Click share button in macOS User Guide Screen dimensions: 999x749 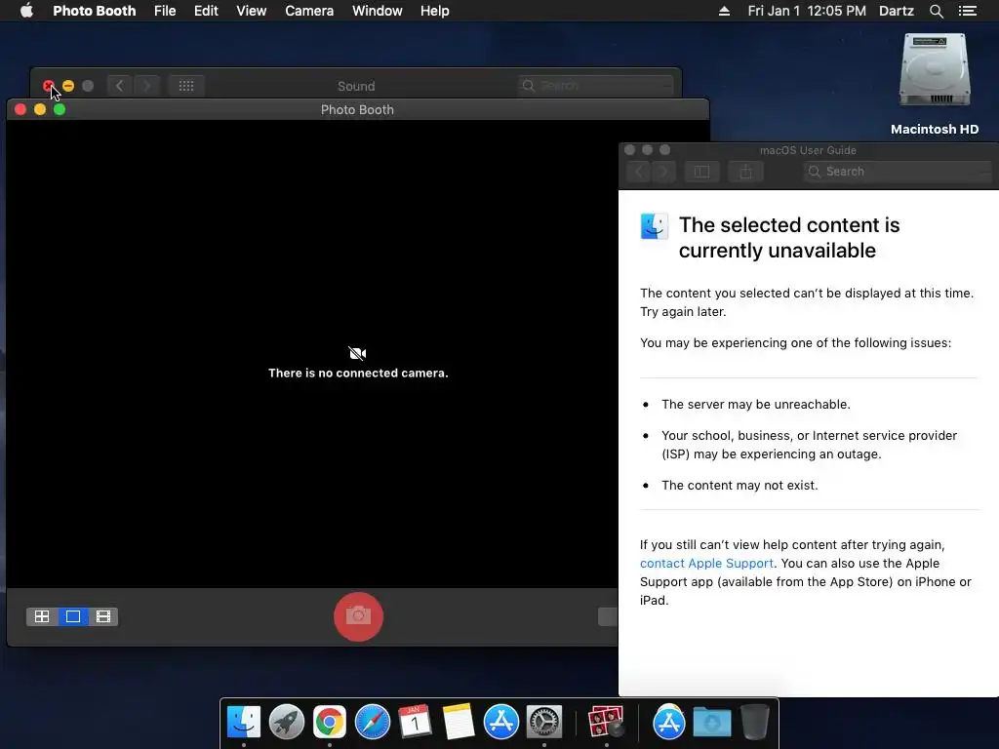(x=745, y=172)
